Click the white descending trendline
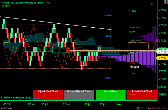 55,23
